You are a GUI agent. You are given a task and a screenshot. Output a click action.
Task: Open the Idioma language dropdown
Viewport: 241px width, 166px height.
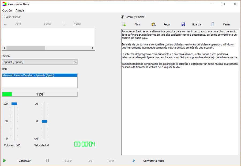pos(39,62)
